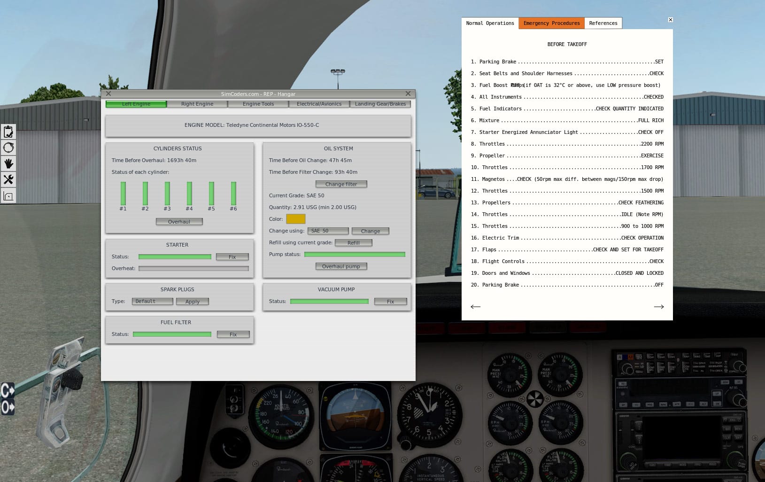Image resolution: width=765 pixels, height=482 pixels.
Task: Open maintenance wrench and screwdriver icon
Action: tap(8, 179)
